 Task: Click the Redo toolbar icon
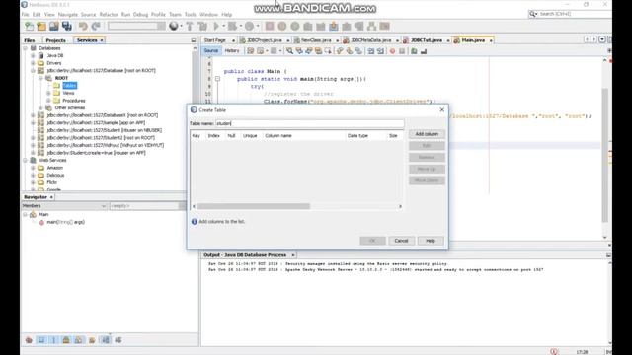[96, 27]
